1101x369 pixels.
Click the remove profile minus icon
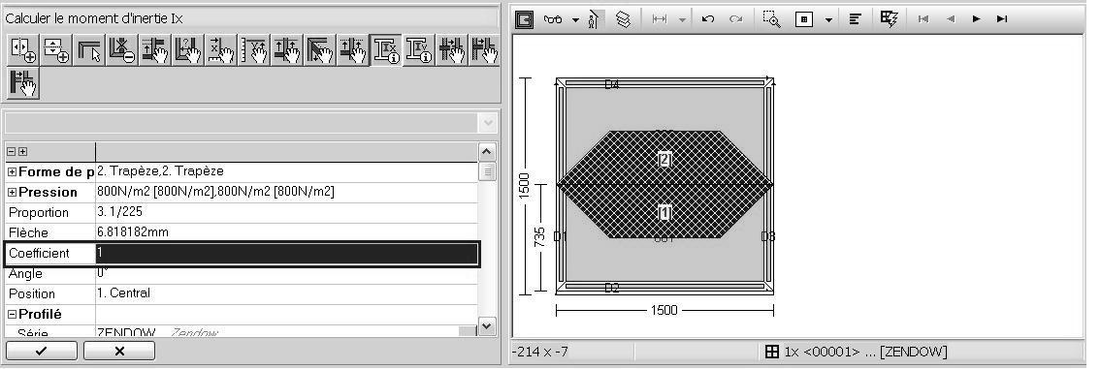(121, 50)
